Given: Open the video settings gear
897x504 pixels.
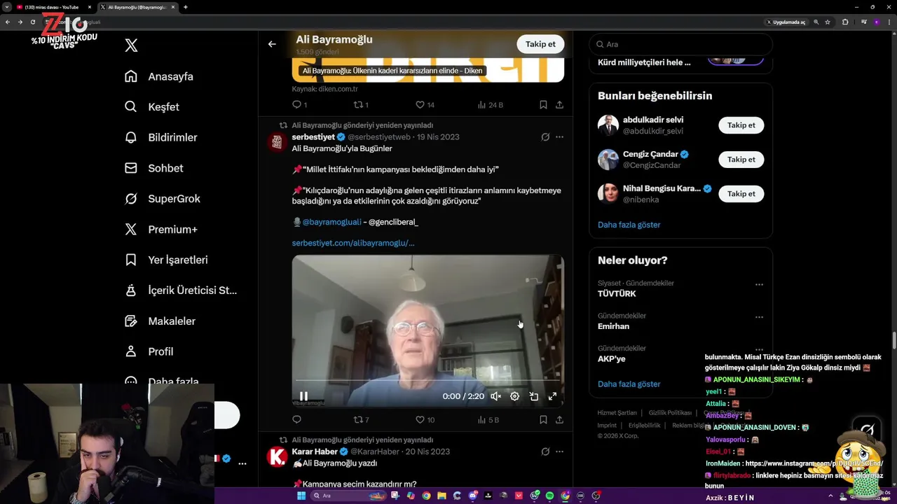Looking at the screenshot, I should tap(514, 396).
